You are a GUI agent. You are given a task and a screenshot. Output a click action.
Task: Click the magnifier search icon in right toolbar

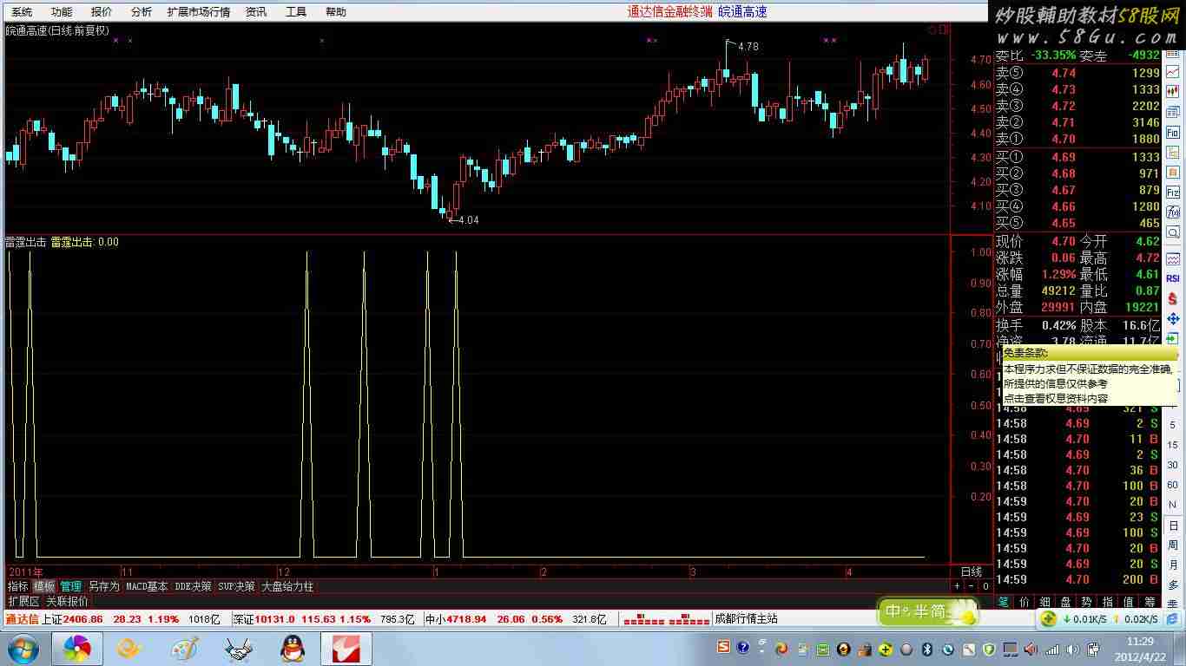pos(1173,232)
